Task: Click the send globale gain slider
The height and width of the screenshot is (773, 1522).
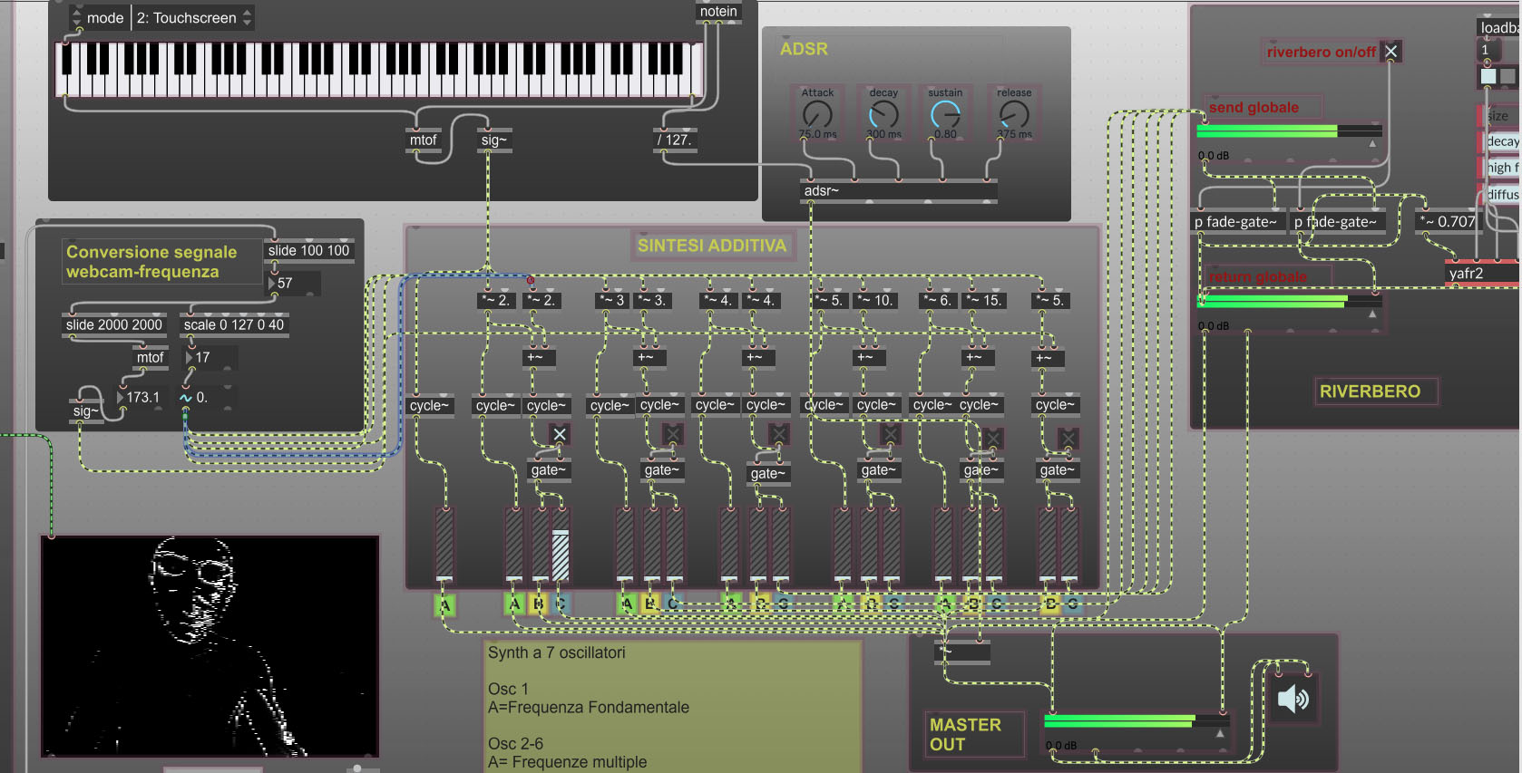Action: pyautogui.click(x=1289, y=131)
